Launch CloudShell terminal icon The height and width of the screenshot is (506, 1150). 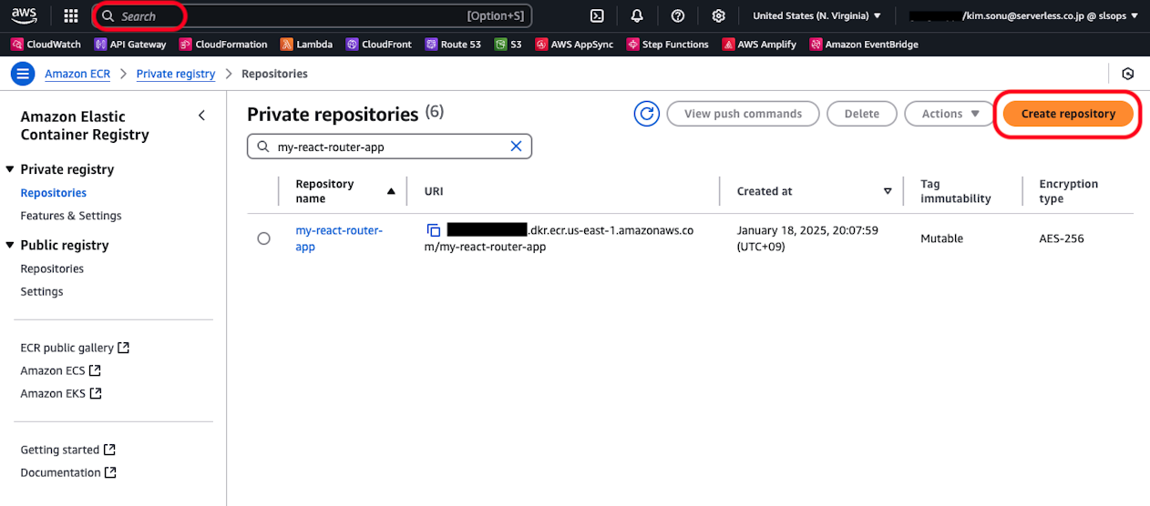(597, 16)
